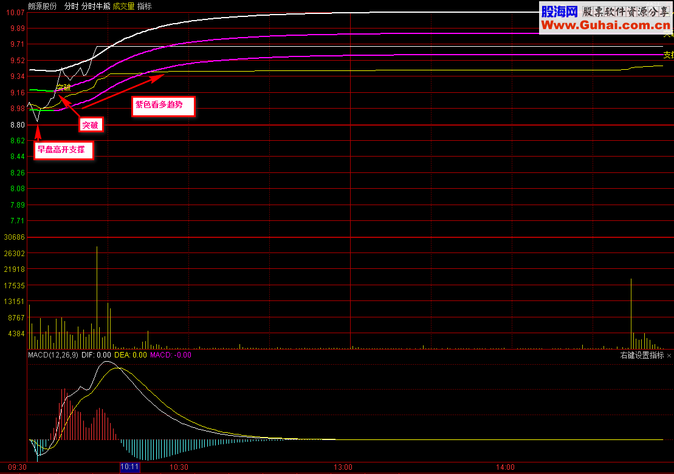Click the DIF: 0.00 value

click(96, 355)
